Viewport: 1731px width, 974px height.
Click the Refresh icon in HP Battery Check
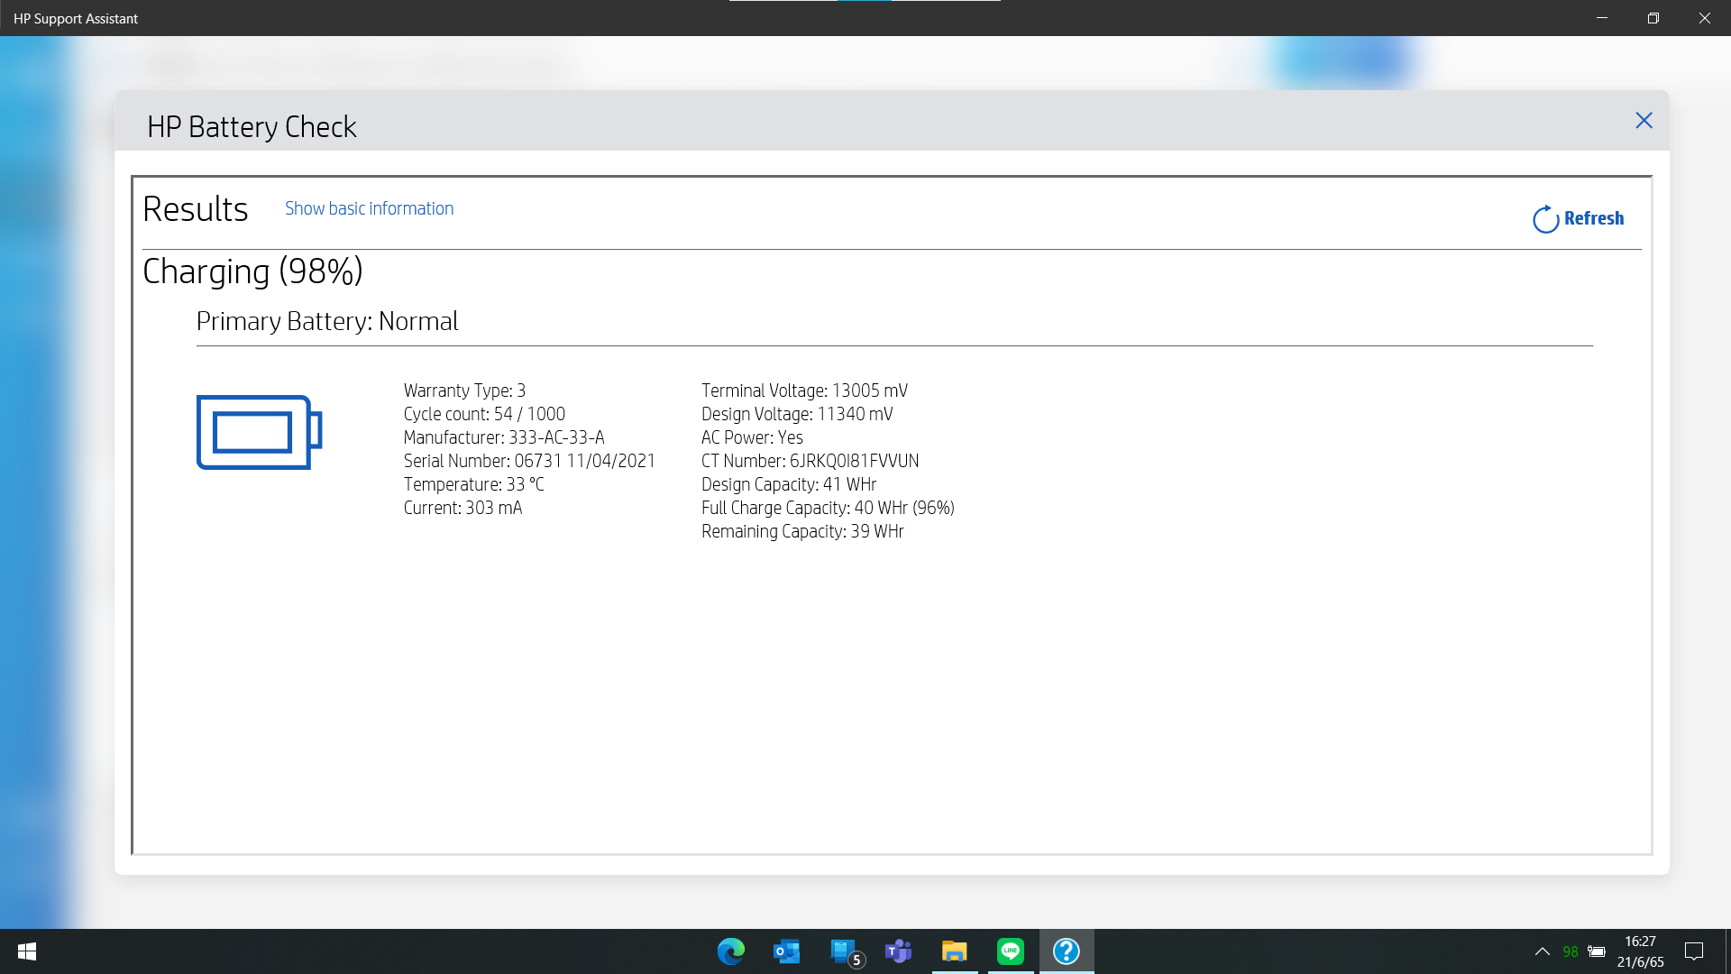[x=1544, y=218]
